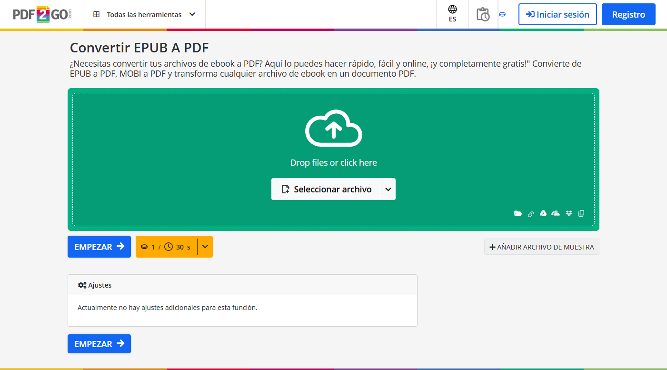Open the recent jobs history
This screenshot has width=667, height=370.
(x=483, y=14)
